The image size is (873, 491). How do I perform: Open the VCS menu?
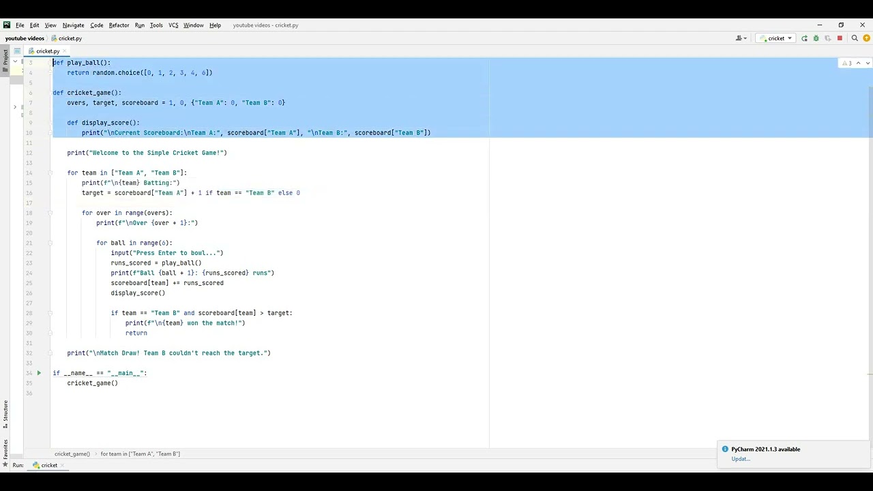pos(173,25)
